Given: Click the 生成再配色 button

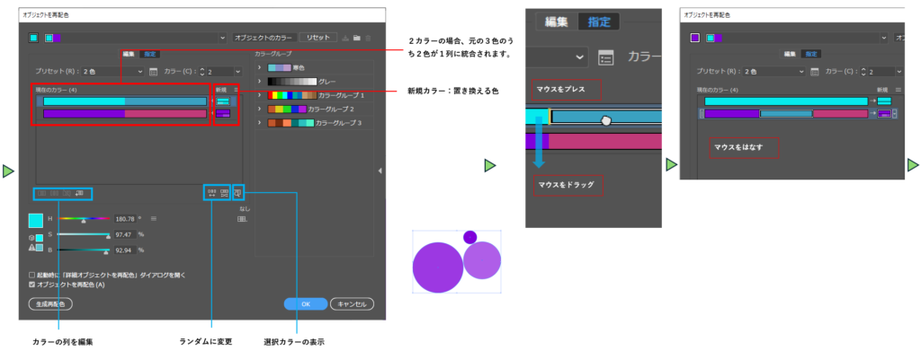Looking at the screenshot, I should tap(50, 304).
